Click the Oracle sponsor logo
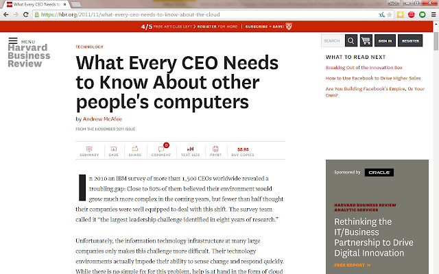Image resolution: width=439 pixels, height=274 pixels. 379,173
